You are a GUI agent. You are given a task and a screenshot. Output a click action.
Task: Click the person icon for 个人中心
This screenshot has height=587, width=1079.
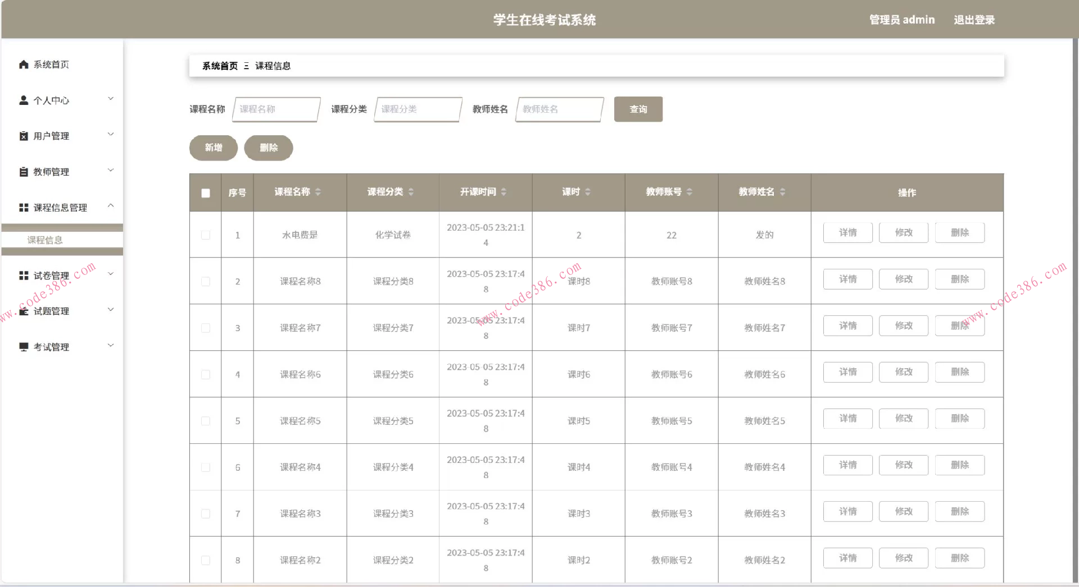pos(23,100)
